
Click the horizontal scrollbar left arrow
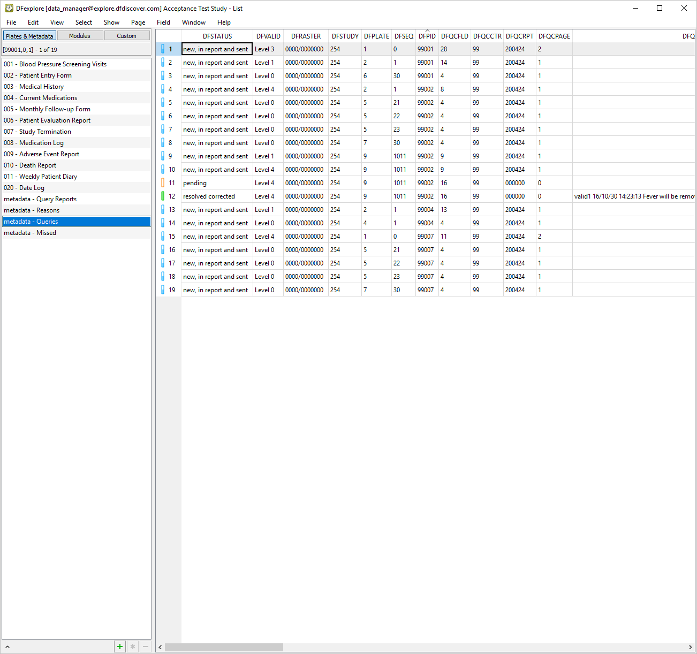tap(160, 648)
